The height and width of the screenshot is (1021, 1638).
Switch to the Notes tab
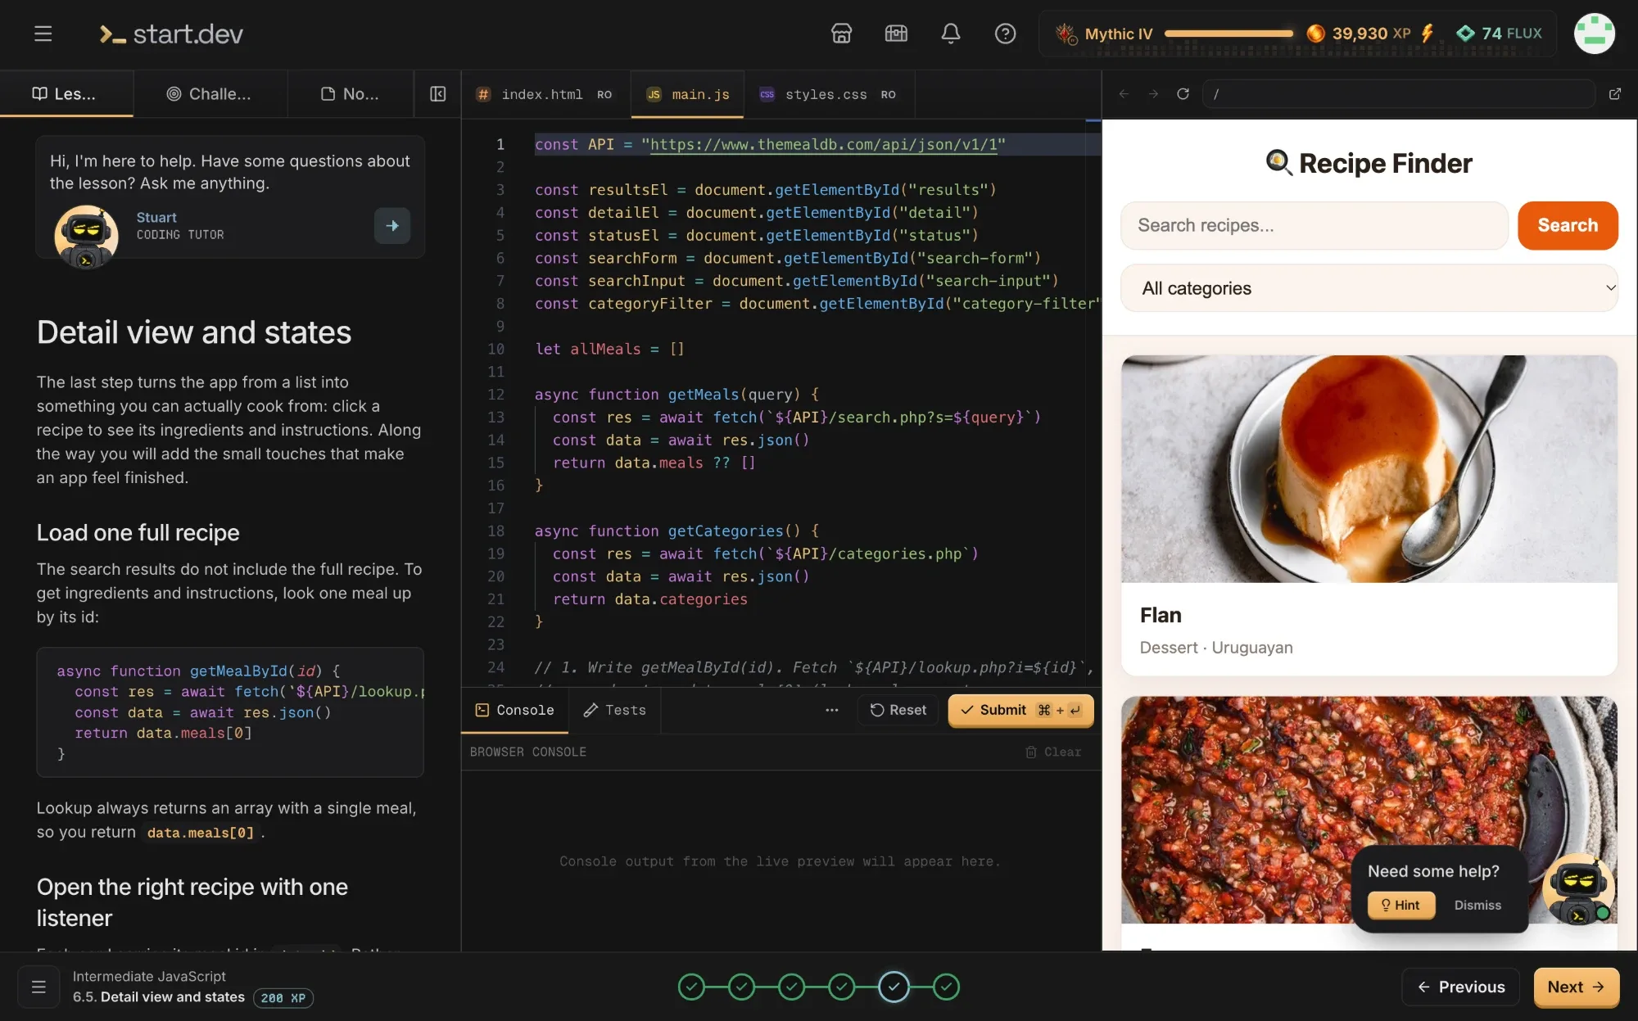click(351, 94)
